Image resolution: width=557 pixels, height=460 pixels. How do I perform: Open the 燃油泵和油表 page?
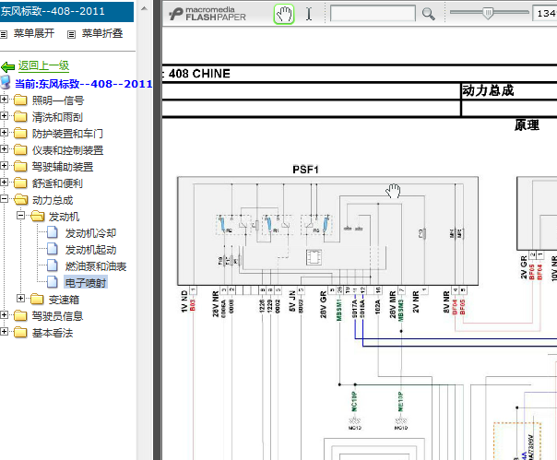click(96, 266)
